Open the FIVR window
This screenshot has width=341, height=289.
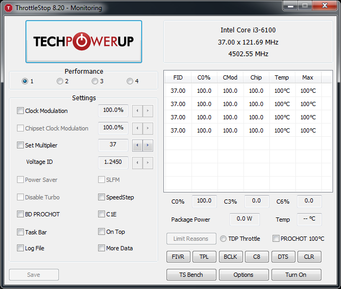pos(178,257)
